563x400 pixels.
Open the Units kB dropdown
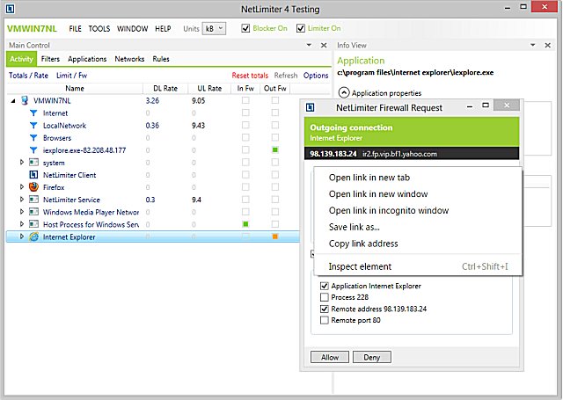click(x=215, y=28)
